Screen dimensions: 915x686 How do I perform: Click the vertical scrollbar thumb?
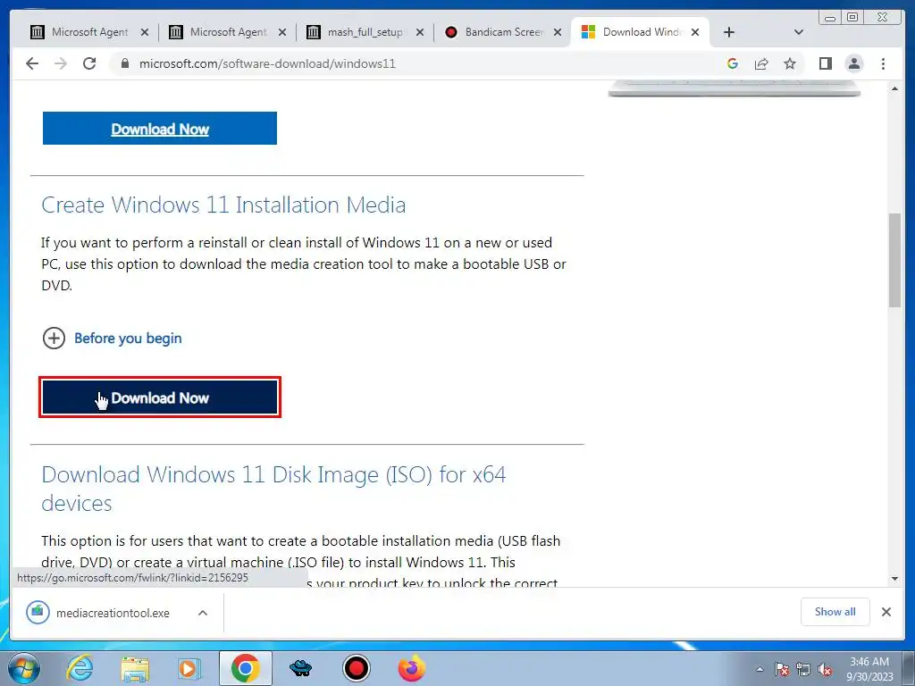(894, 260)
